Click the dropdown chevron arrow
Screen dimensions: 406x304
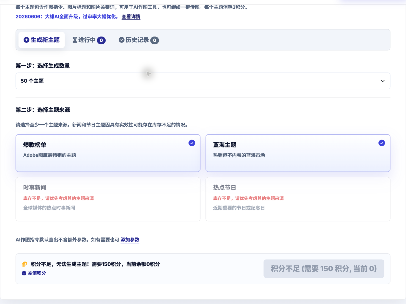[x=383, y=81]
